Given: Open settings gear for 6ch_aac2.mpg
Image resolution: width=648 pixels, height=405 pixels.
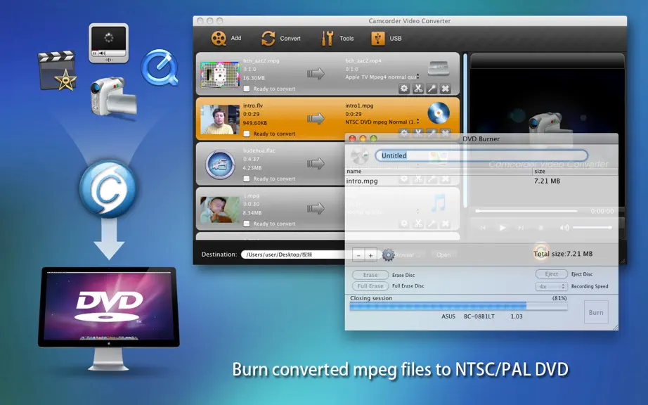Looking at the screenshot, I should 403,89.
